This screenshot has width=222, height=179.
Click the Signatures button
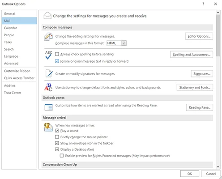(x=202, y=74)
